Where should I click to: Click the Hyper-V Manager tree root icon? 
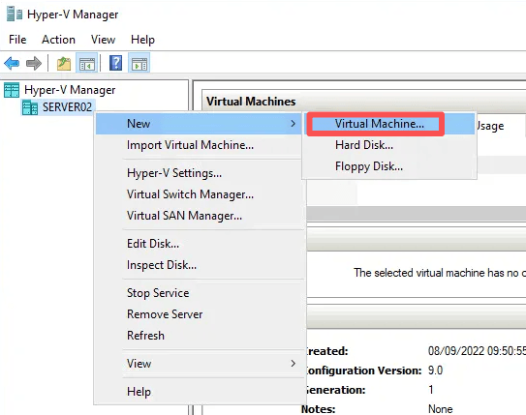click(x=12, y=90)
